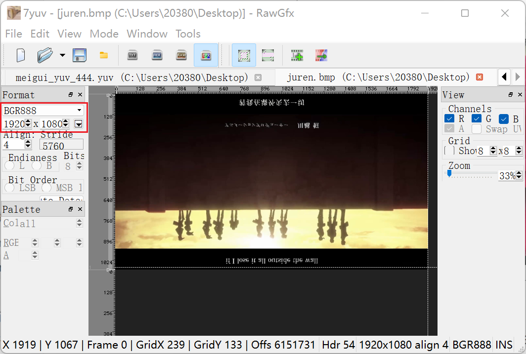Click the add-frame icon in toolbar
The width and height of the screenshot is (526, 354).
coord(296,55)
